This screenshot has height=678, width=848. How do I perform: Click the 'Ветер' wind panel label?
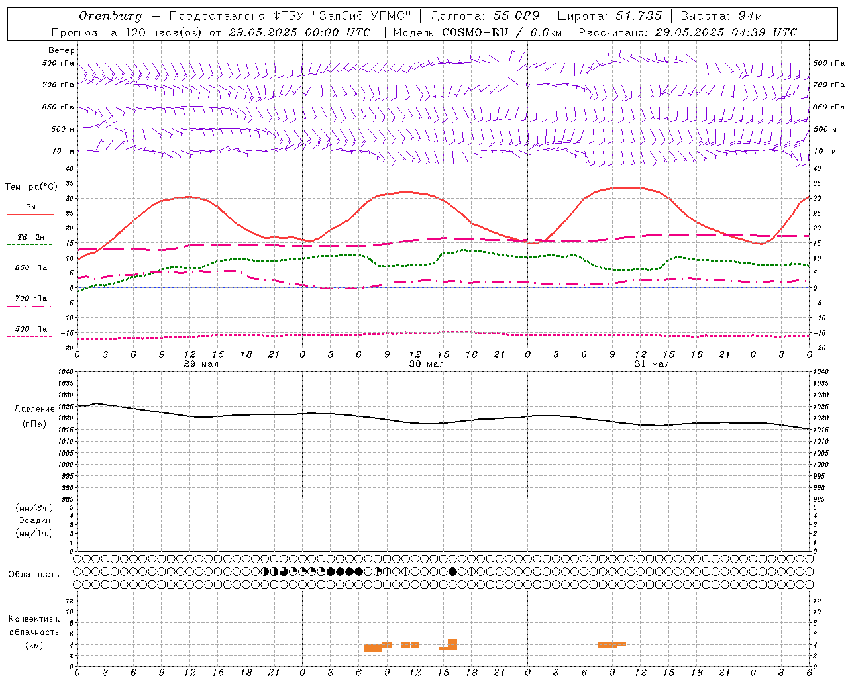62,50
